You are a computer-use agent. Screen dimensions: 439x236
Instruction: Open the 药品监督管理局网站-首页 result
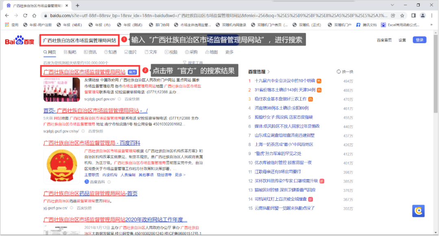(x=90, y=193)
